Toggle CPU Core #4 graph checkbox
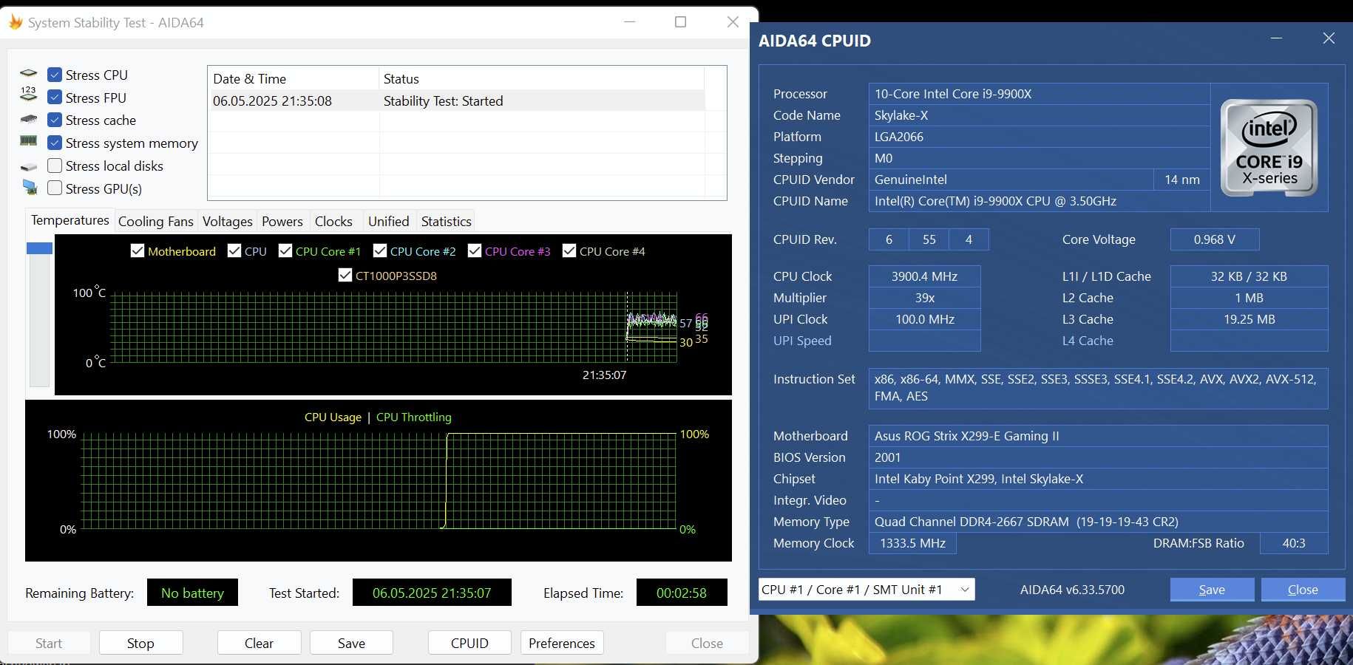This screenshot has width=1353, height=665. [569, 251]
